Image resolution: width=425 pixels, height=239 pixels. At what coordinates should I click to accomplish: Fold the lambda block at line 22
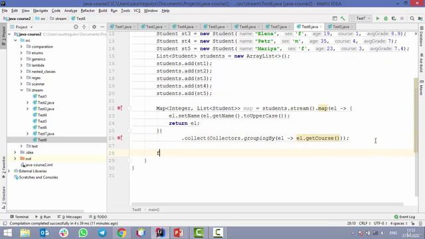[129, 108]
